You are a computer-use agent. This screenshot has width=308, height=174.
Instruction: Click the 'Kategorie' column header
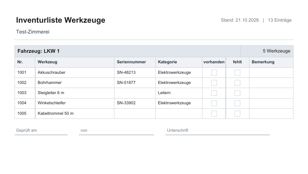pos(179,62)
